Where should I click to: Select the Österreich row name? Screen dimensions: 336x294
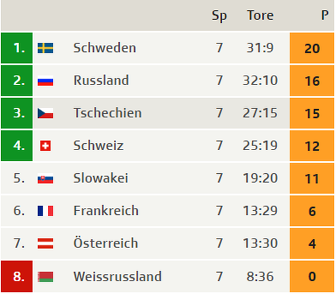(x=106, y=243)
